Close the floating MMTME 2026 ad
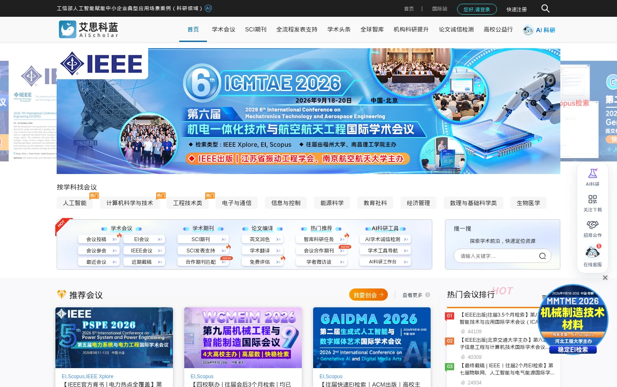Image resolution: width=617 pixels, height=387 pixels. click(x=605, y=278)
